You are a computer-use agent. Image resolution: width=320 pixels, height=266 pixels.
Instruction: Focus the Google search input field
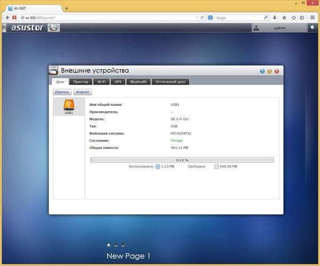239,18
